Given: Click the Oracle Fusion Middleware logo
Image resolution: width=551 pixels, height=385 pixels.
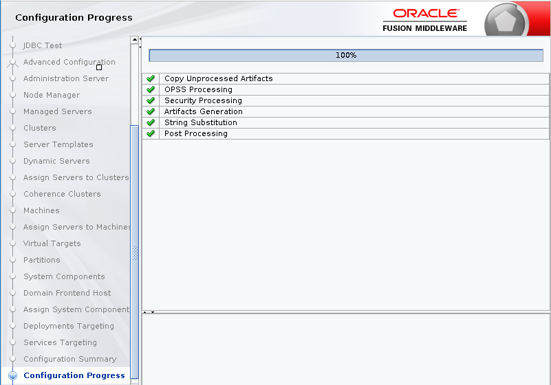Looking at the screenshot, I should click(x=425, y=20).
